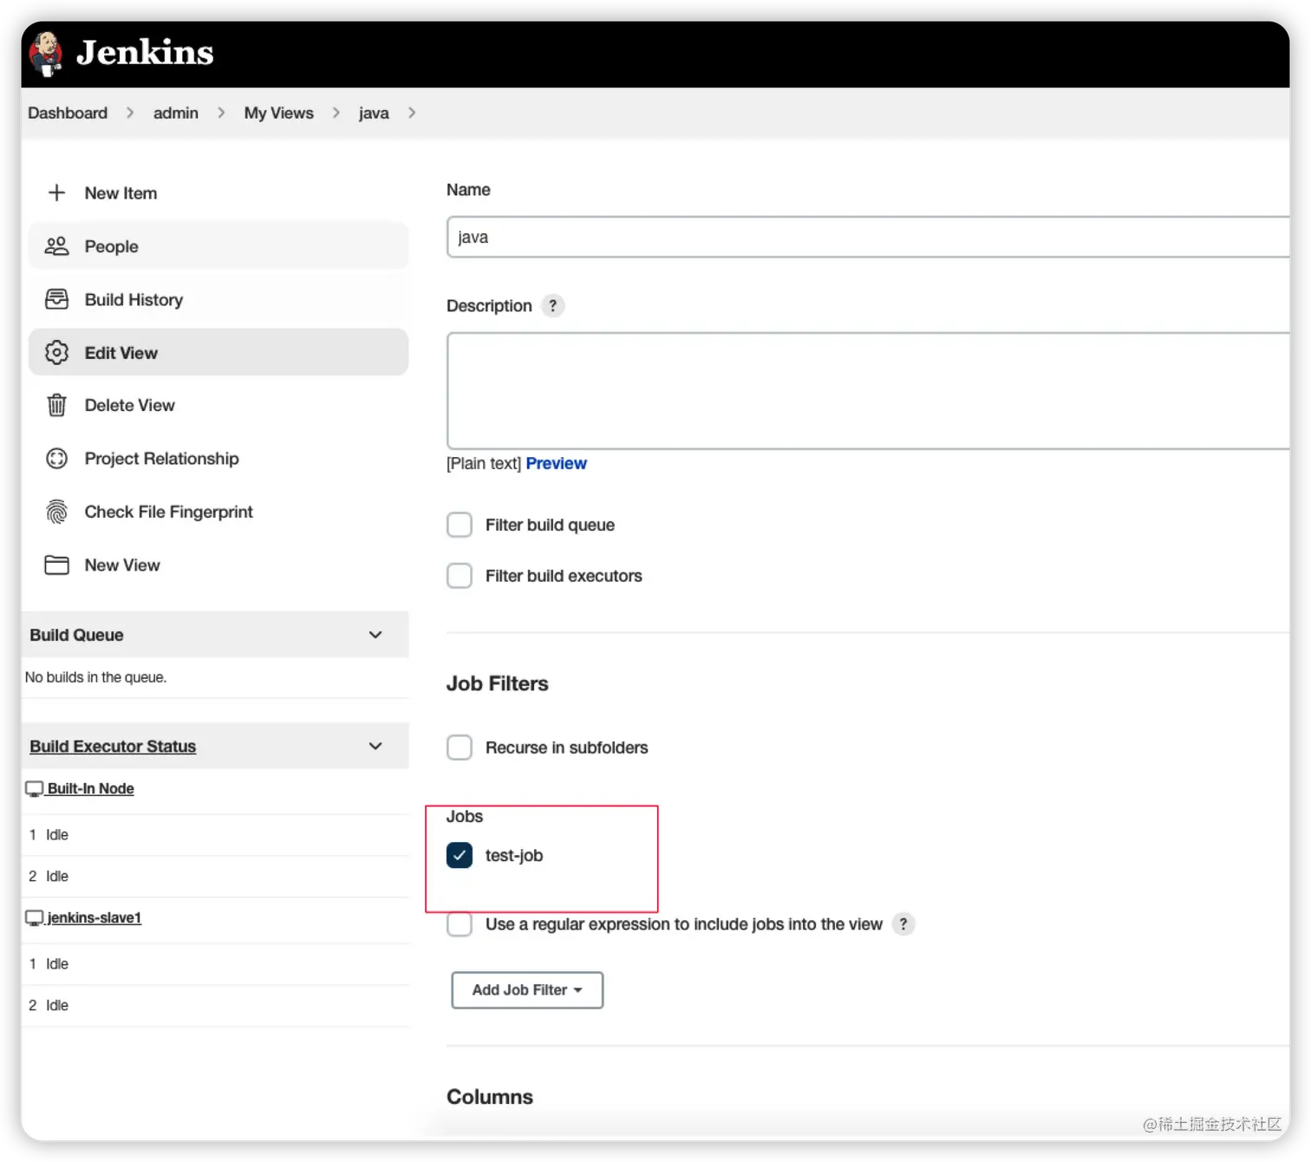Open help for regular expression option
The height and width of the screenshot is (1162, 1311).
click(903, 924)
